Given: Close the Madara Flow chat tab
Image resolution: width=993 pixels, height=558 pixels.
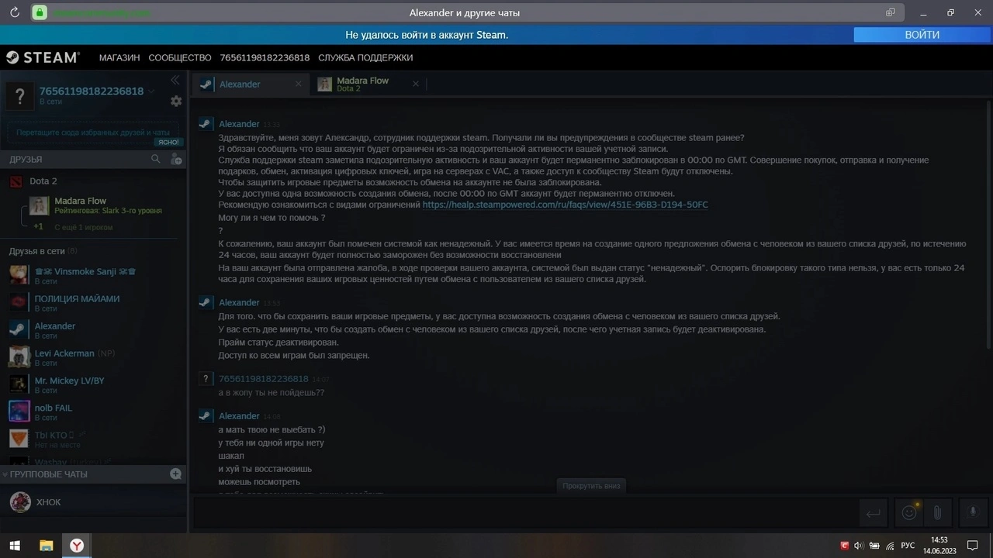Looking at the screenshot, I should (x=415, y=84).
